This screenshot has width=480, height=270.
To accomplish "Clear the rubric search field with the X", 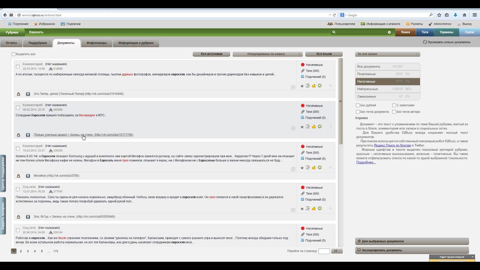I will click(x=389, y=32).
